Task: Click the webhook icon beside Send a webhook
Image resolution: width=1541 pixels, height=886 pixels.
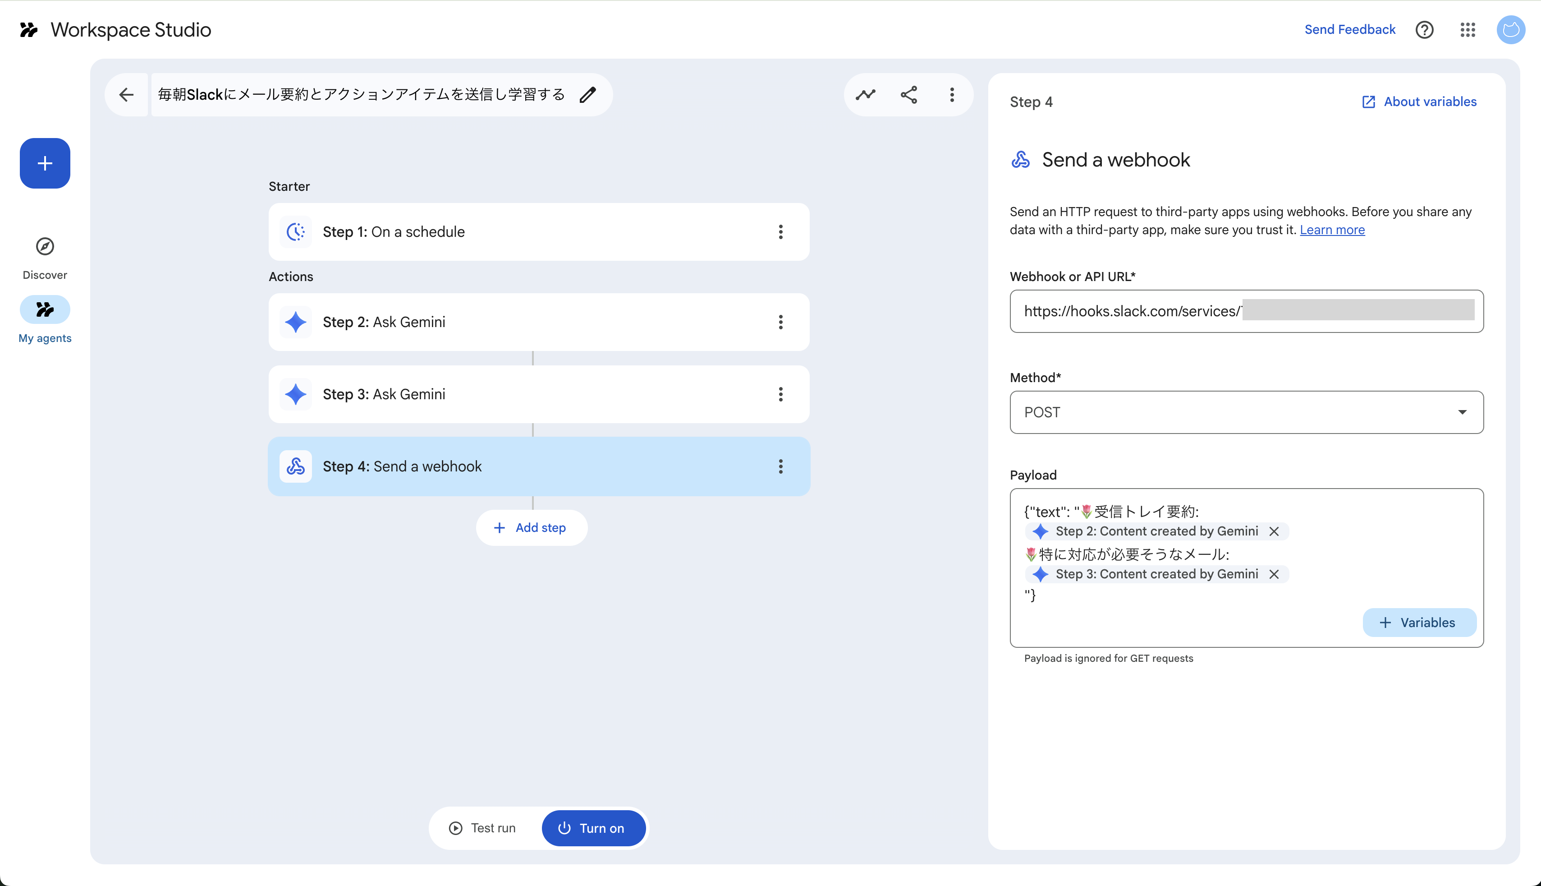Action: click(x=1020, y=159)
